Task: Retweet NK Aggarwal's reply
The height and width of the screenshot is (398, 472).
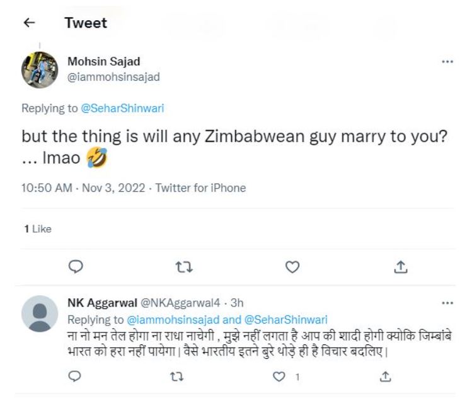Action: coord(178,377)
